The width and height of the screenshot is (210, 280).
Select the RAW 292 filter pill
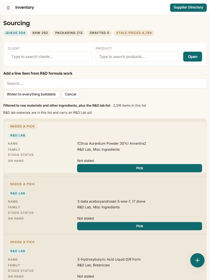[x=40, y=33]
